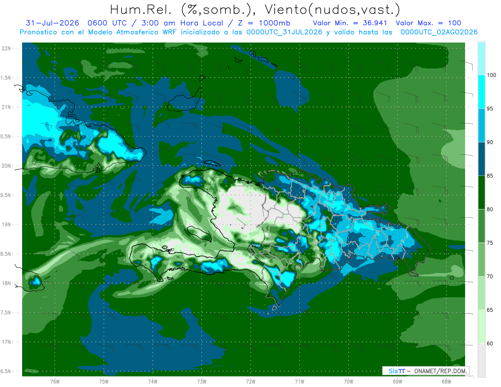Pick the dark green 80–85 legend swatch
501x387 pixels.
[481, 192]
